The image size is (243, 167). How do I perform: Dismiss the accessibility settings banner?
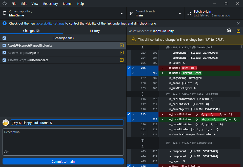click(x=238, y=23)
